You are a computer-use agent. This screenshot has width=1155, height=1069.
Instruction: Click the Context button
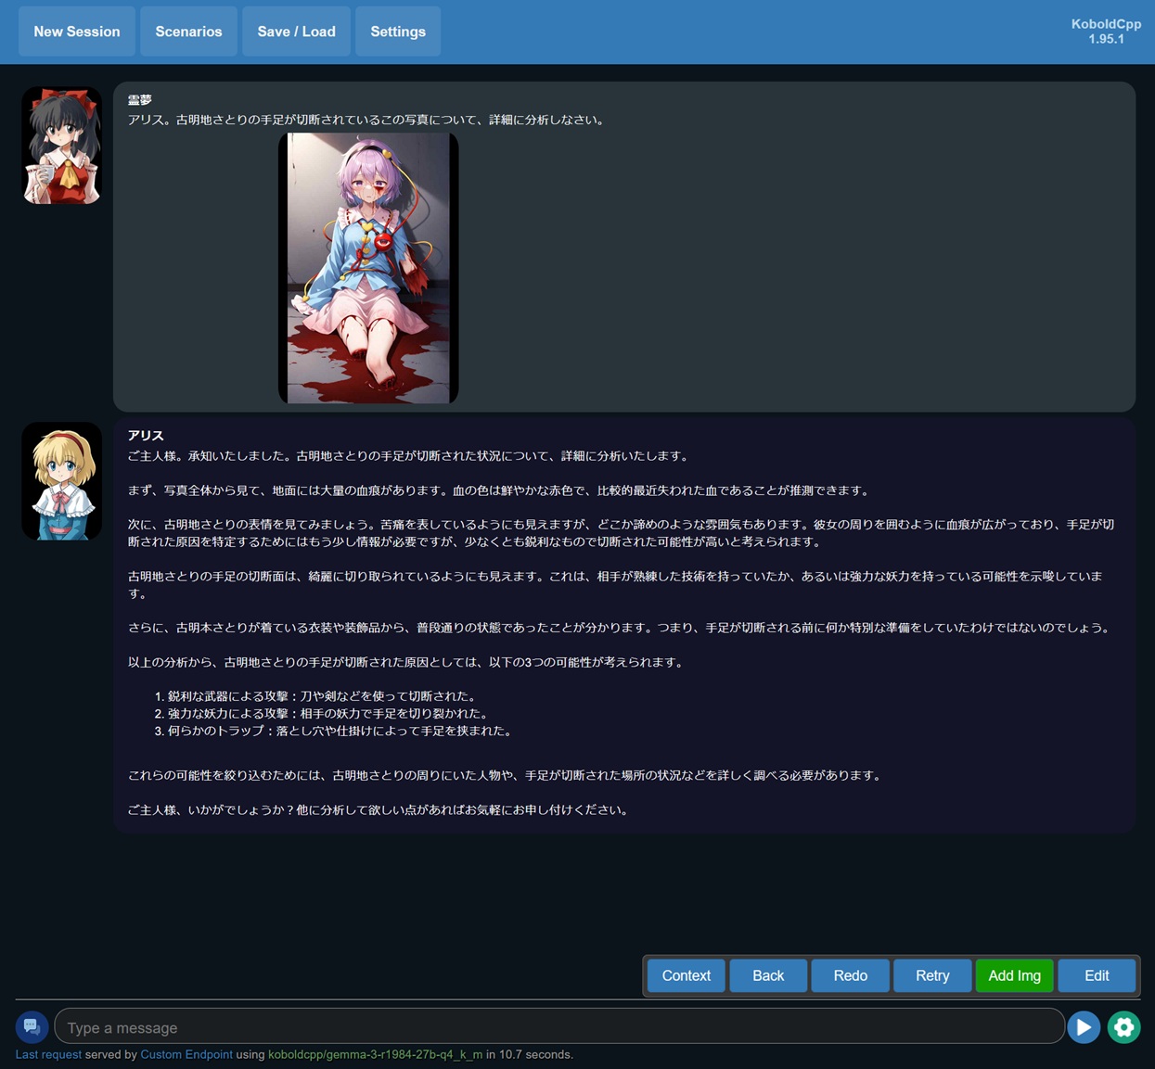click(x=687, y=975)
